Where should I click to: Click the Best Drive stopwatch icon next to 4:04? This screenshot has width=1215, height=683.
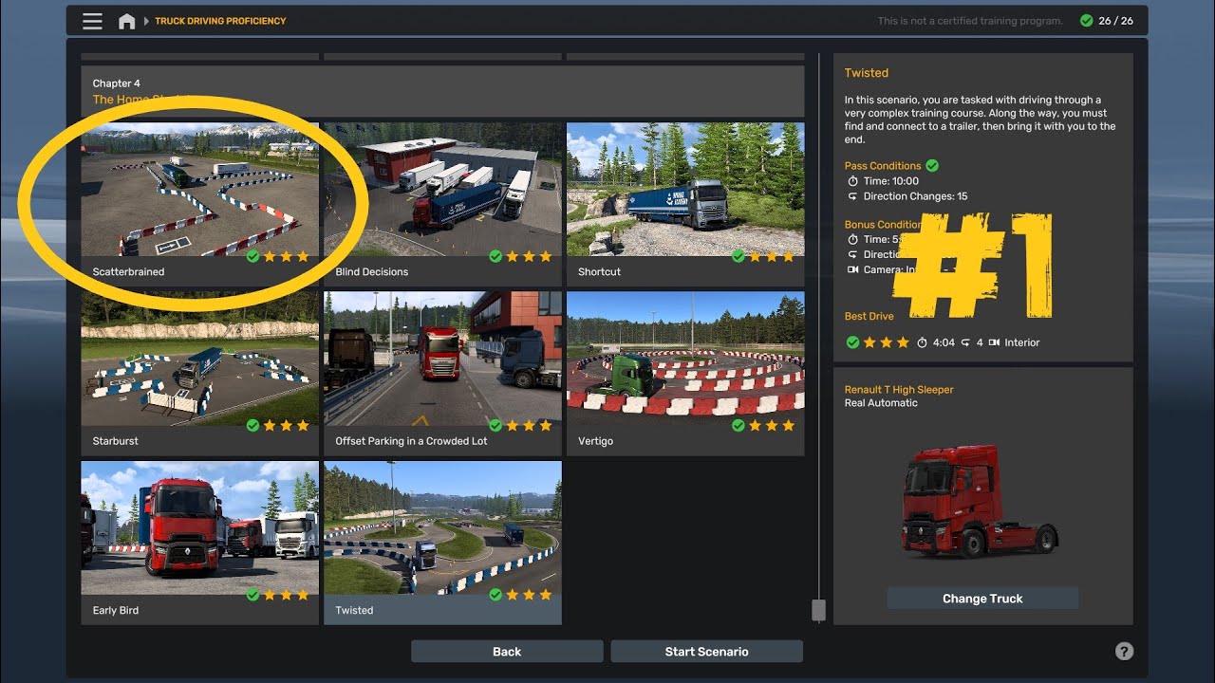pos(922,342)
